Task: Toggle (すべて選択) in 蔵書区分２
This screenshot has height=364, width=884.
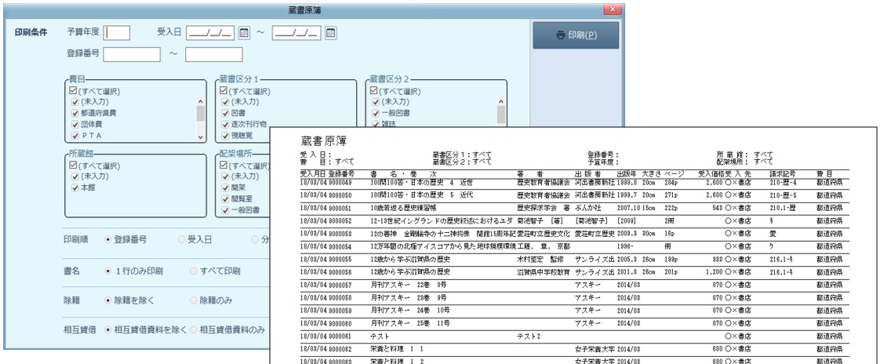Action: tap(374, 91)
